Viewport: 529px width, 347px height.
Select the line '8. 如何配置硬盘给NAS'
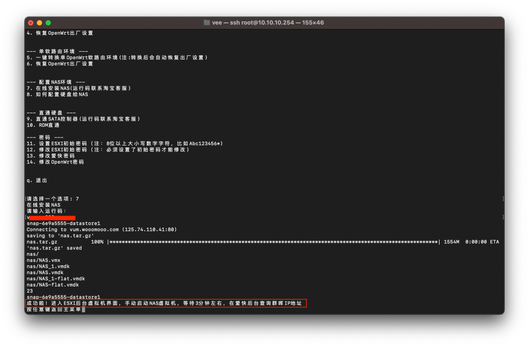coord(57,95)
